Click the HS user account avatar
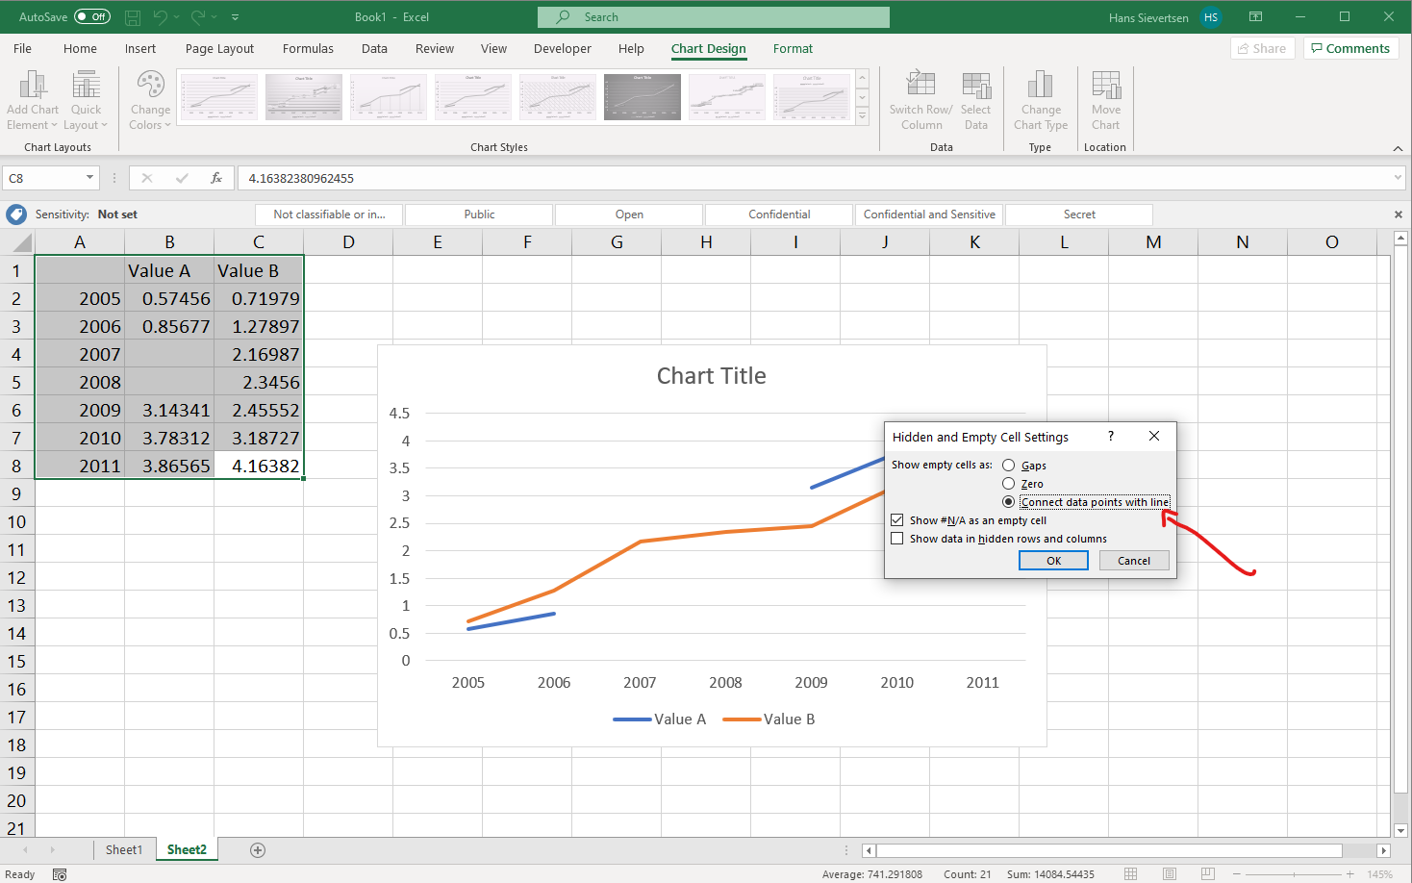Screen dimensions: 1412x883 [1211, 17]
